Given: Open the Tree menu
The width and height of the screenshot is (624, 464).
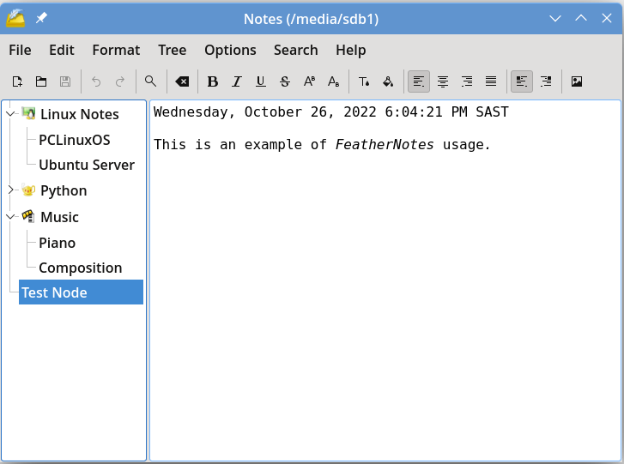Looking at the screenshot, I should point(172,50).
